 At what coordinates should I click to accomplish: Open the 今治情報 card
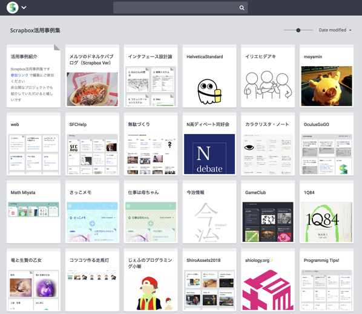pyautogui.click(x=209, y=212)
